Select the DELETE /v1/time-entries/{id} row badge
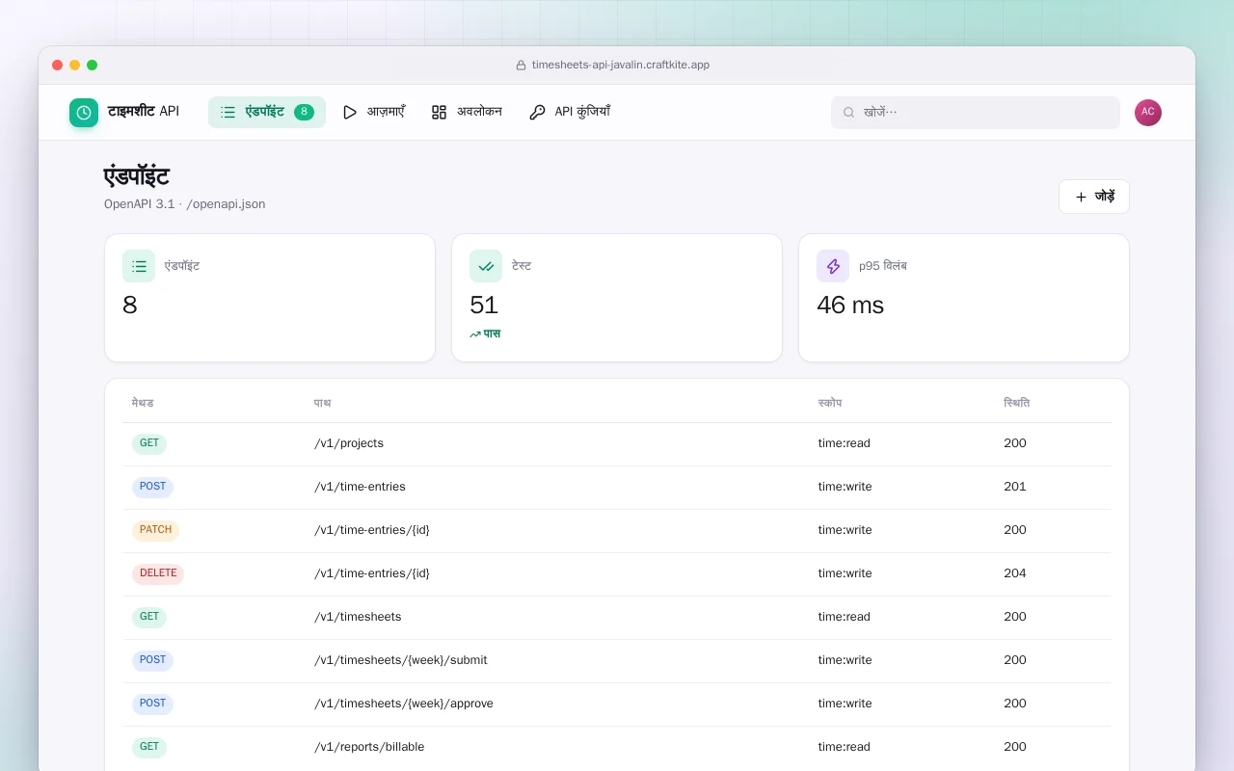This screenshot has width=1234, height=771. coord(158,573)
